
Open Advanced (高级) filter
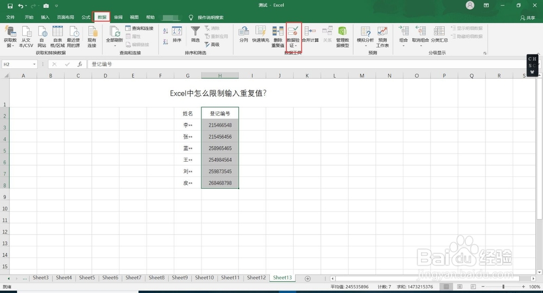(212, 44)
